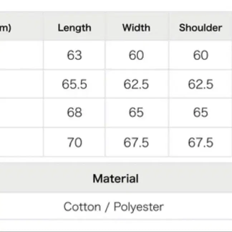This screenshot has width=232, height=232.
Task: Click the Material section header
Action: [116, 178]
